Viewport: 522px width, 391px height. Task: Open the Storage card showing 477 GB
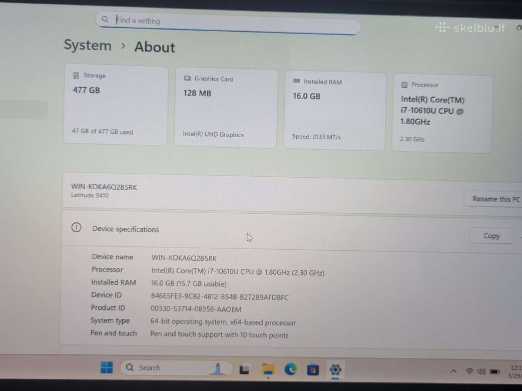coord(116,105)
